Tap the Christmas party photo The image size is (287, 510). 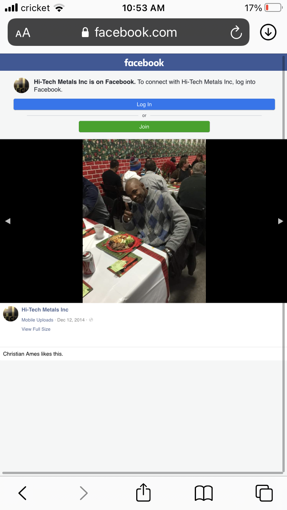pyautogui.click(x=144, y=221)
